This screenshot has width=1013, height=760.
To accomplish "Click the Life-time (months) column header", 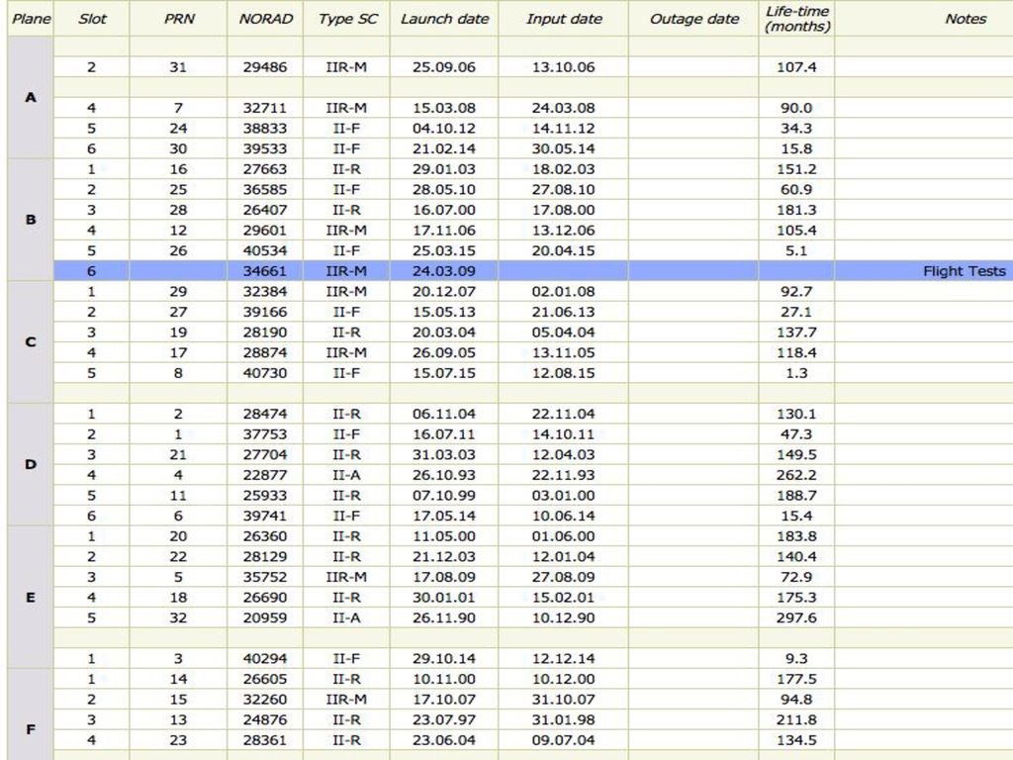I will tap(796, 19).
